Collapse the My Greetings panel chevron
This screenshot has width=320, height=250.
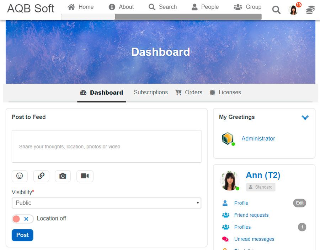(305, 117)
